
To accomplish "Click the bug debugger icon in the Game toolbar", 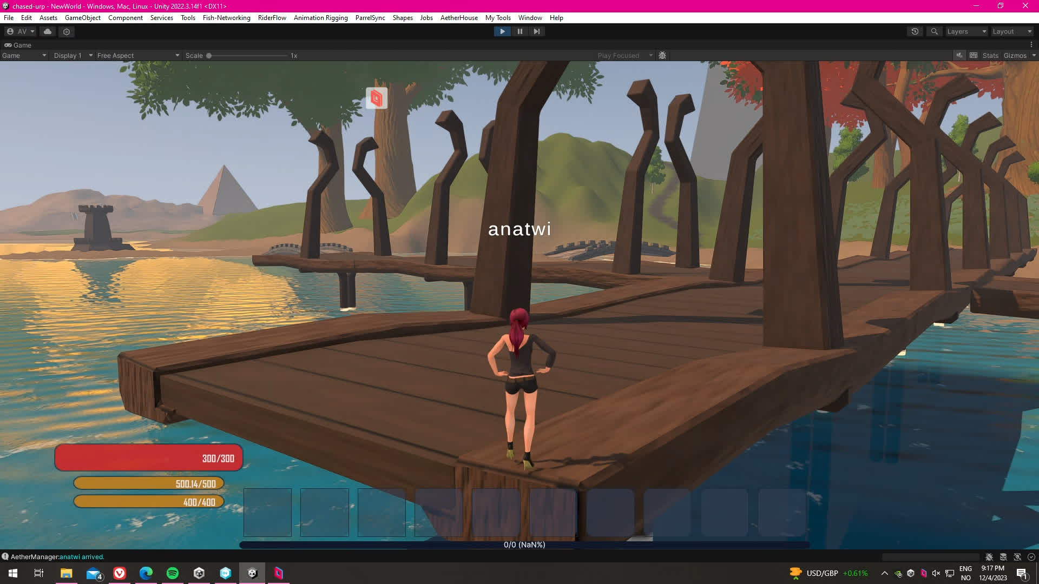I will coord(662,55).
